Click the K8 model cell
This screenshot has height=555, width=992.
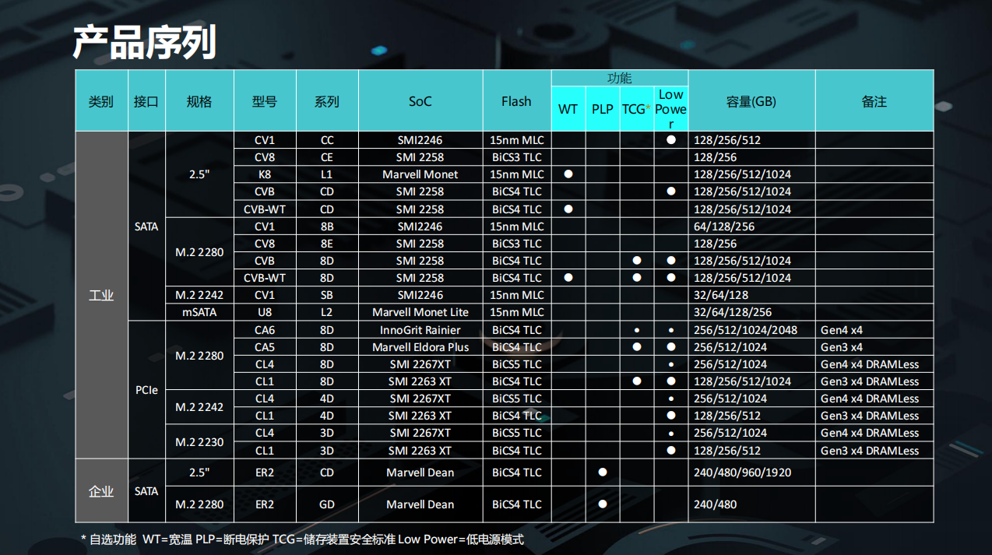tap(265, 174)
